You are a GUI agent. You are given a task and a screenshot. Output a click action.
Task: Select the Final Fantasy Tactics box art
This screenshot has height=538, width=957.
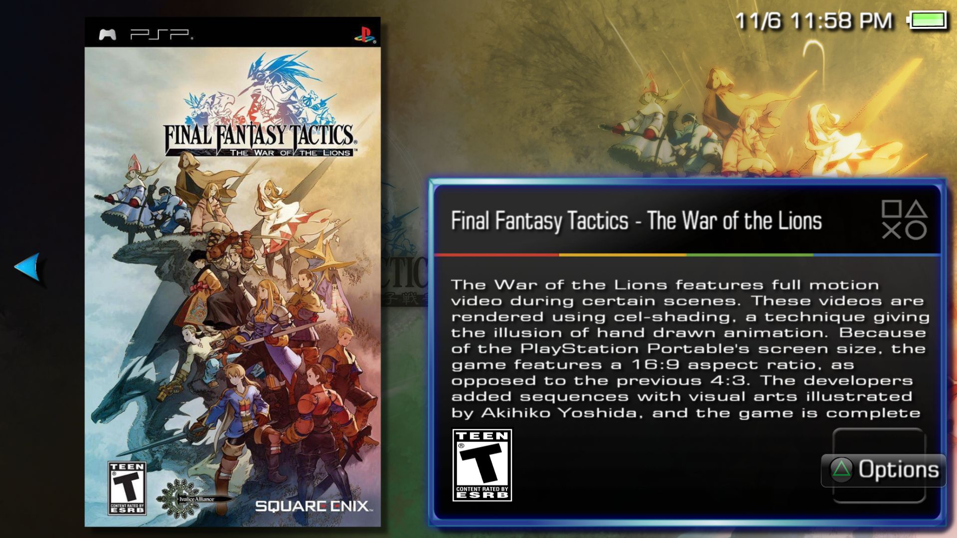tap(232, 272)
